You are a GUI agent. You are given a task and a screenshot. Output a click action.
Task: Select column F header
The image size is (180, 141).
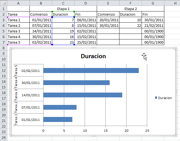(x=131, y=3)
